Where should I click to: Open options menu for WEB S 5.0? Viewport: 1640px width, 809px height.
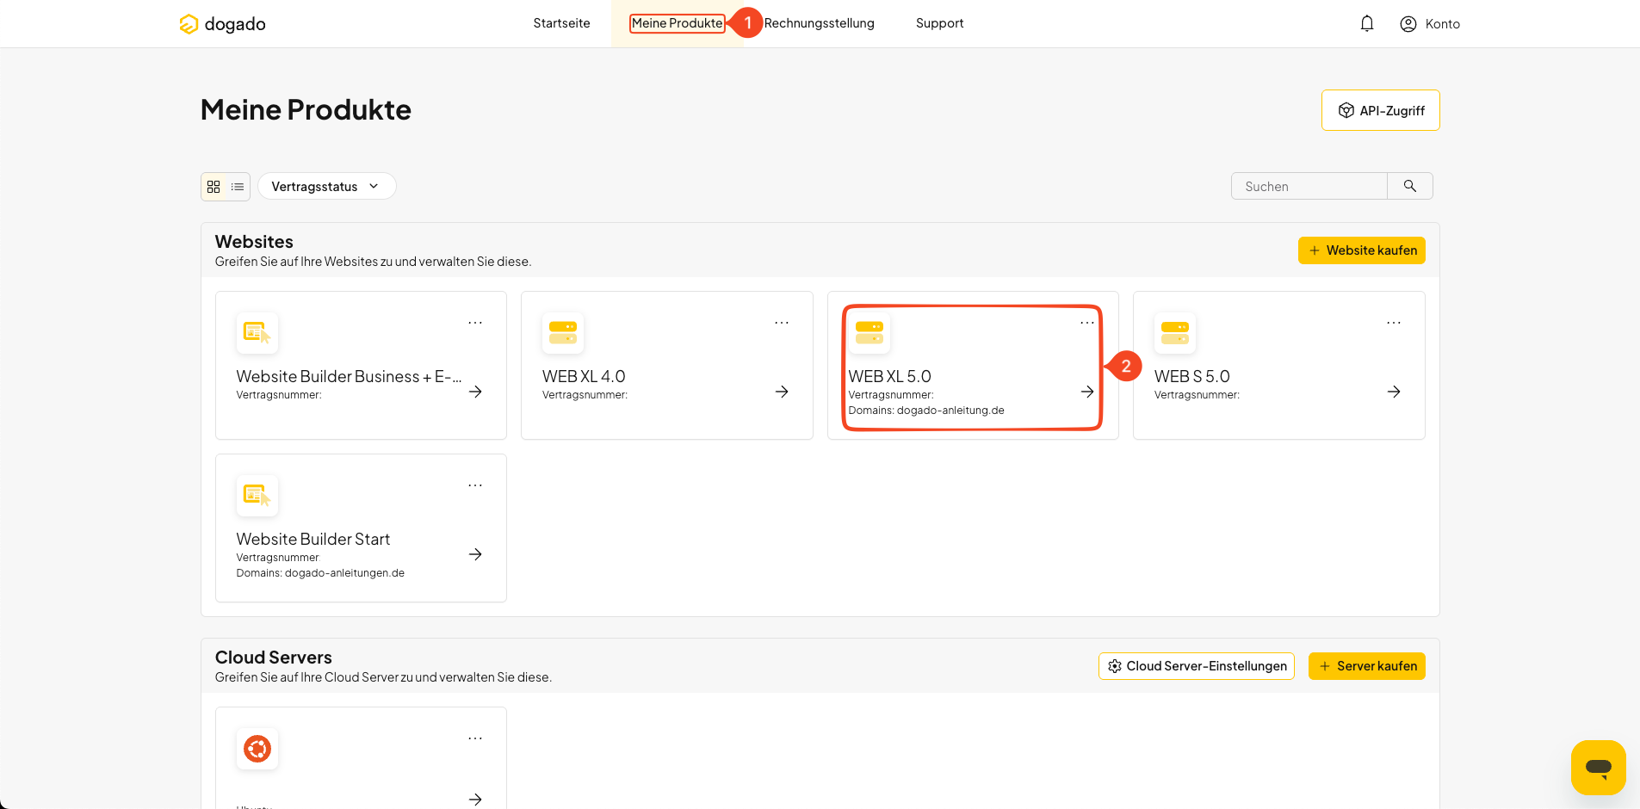click(x=1394, y=323)
